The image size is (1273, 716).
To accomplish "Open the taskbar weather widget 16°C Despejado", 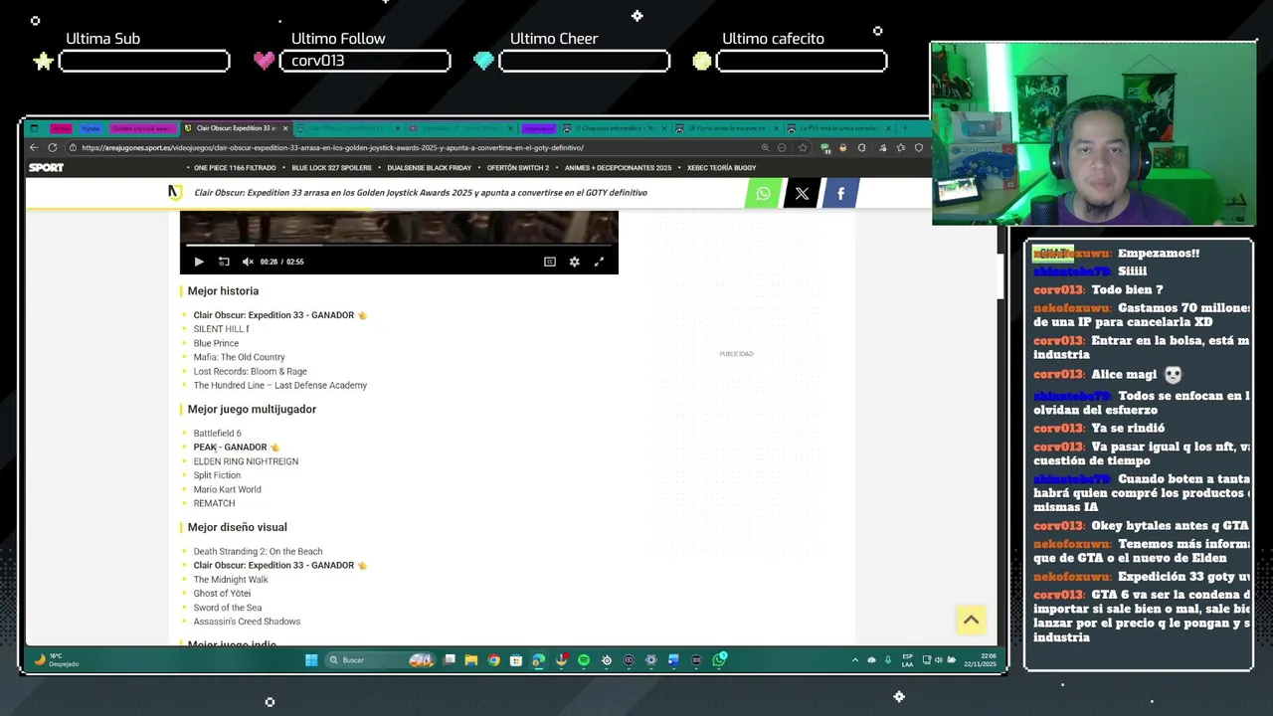I will pyautogui.click(x=57, y=660).
